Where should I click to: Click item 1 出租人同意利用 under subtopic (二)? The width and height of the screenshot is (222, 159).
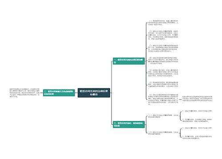[197, 128]
